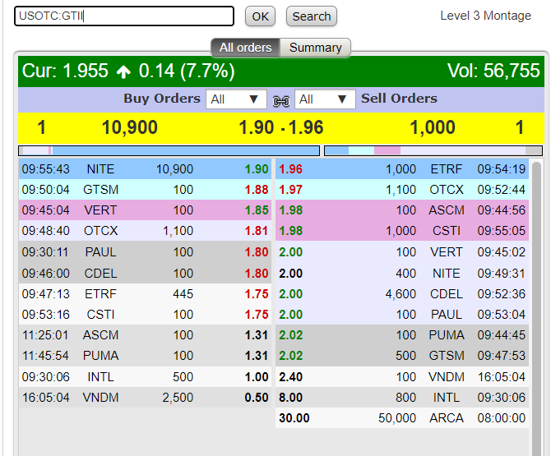Select the PAUL buy order at 1.80
The height and width of the screenshot is (456, 551).
(145, 251)
